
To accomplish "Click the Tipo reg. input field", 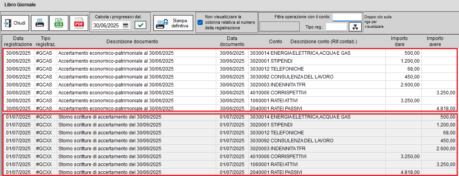I will tap(336, 27).
